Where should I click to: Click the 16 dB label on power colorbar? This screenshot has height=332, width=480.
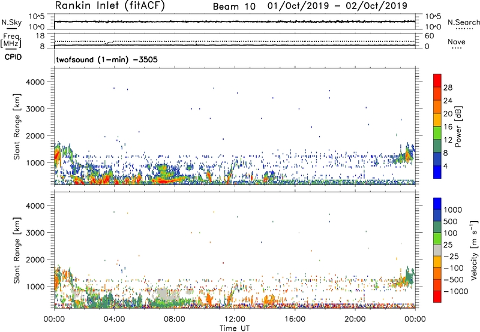pos(448,127)
